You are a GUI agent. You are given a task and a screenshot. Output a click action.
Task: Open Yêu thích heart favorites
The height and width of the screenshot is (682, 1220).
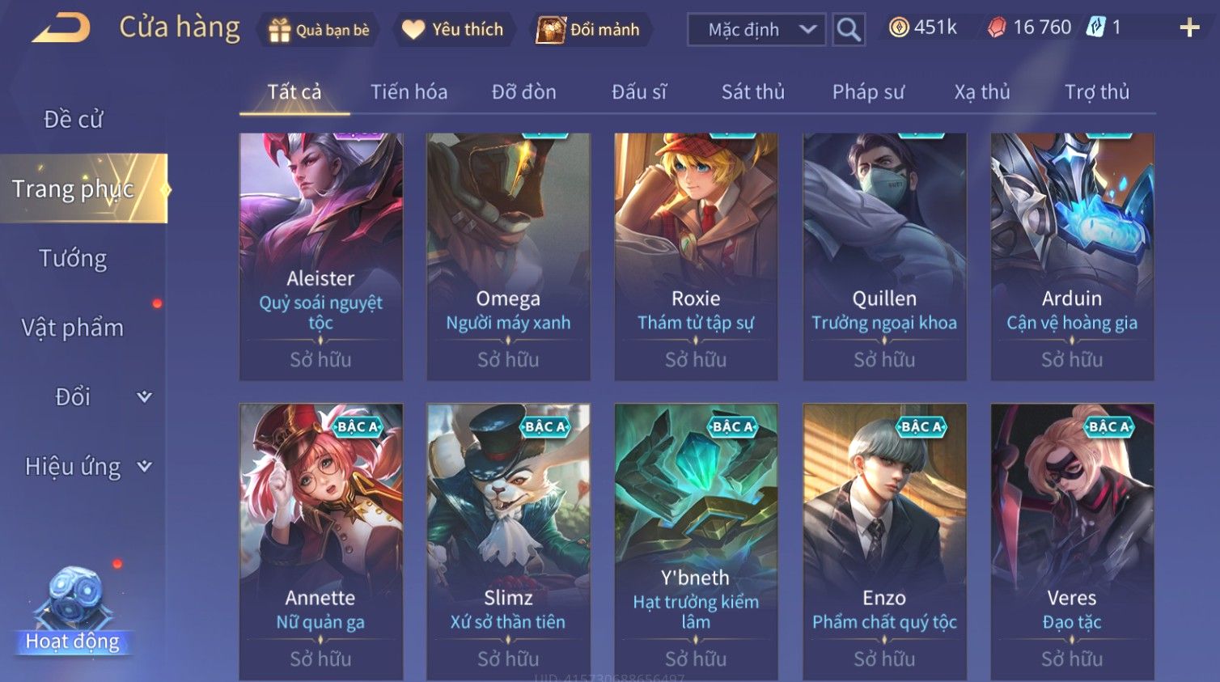[x=413, y=30]
